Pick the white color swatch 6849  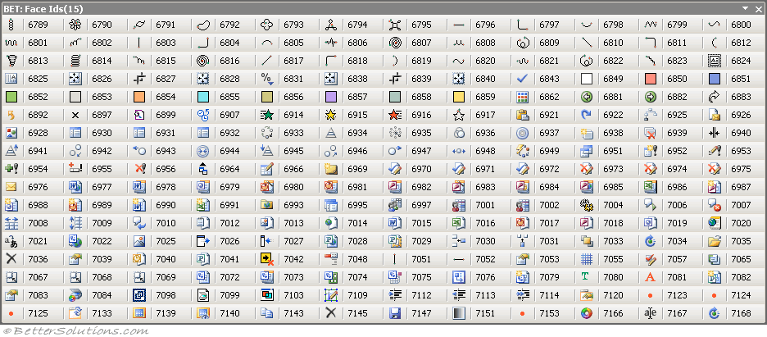click(587, 78)
